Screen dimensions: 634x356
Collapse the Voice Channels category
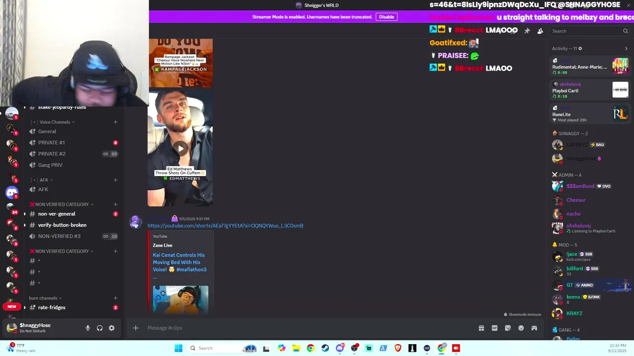click(x=57, y=122)
